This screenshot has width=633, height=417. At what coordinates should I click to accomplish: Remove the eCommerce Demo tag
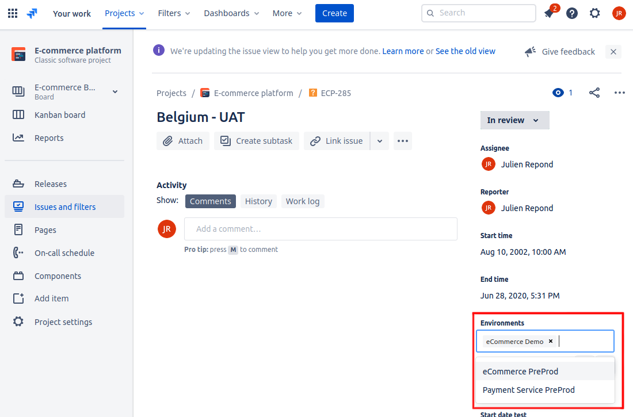coord(551,341)
